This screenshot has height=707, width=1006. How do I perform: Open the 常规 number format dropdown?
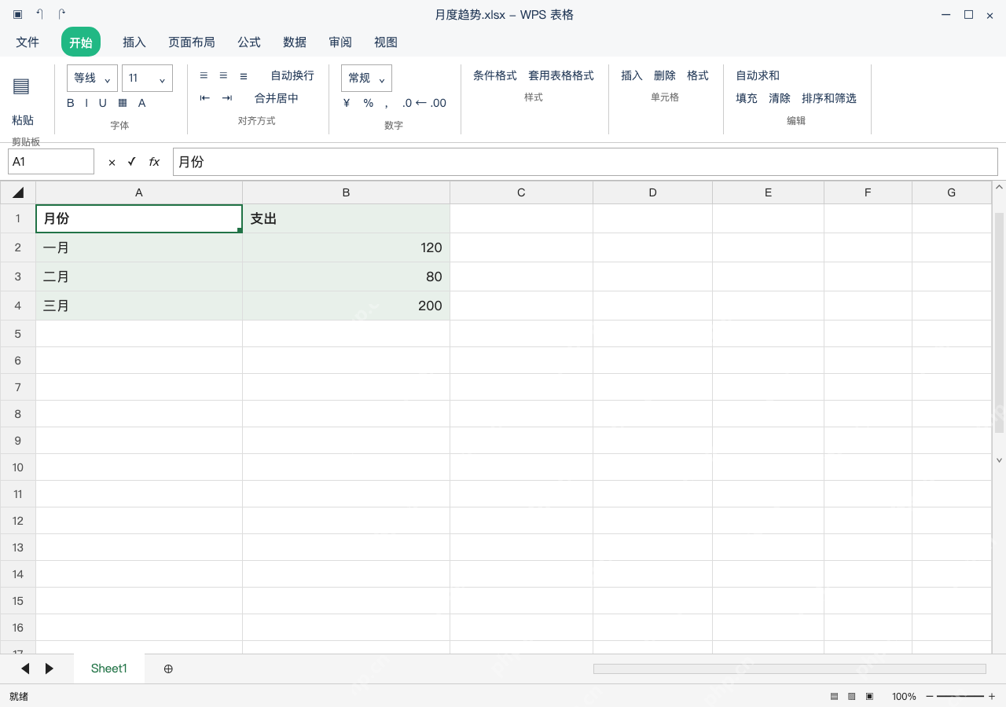[366, 79]
